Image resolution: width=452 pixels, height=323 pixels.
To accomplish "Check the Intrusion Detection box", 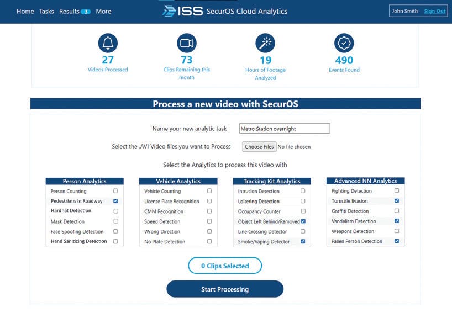I will tap(303, 191).
